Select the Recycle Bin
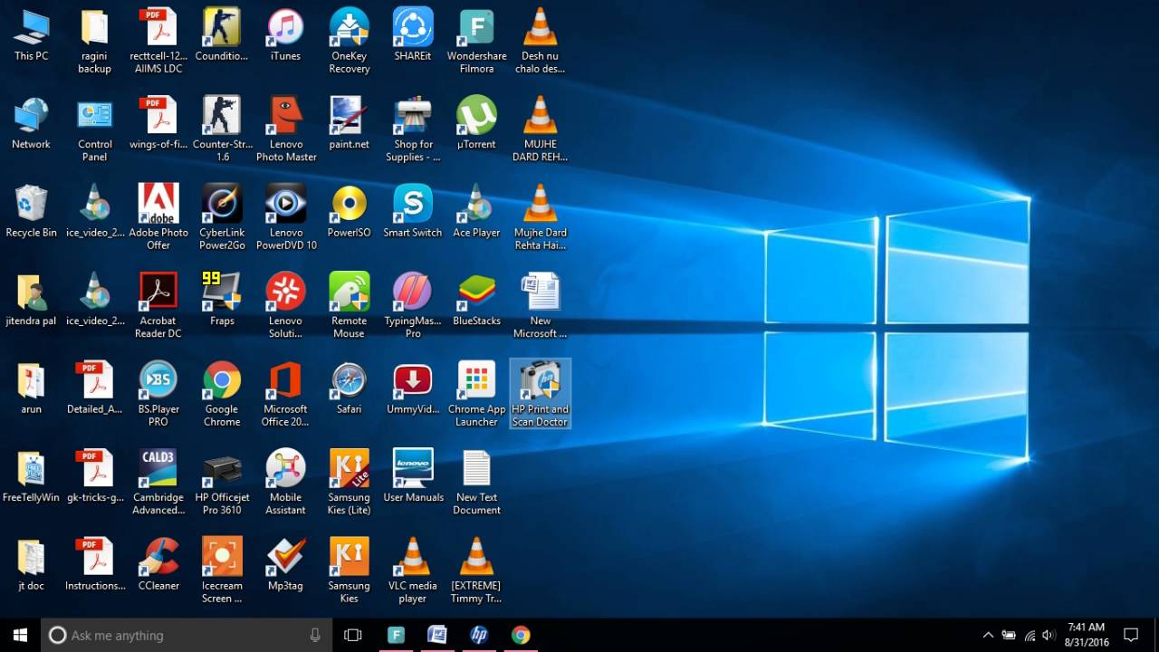This screenshot has width=1159, height=652. (31, 212)
